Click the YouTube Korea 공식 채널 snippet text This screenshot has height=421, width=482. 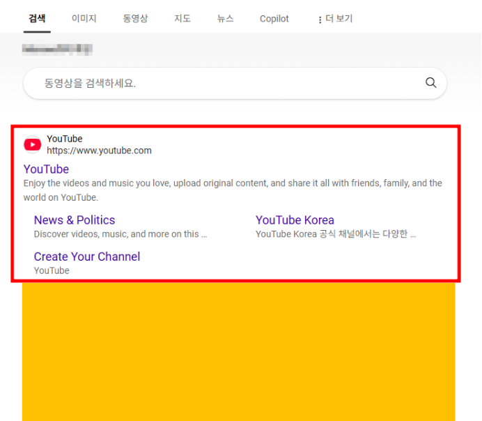click(x=335, y=234)
